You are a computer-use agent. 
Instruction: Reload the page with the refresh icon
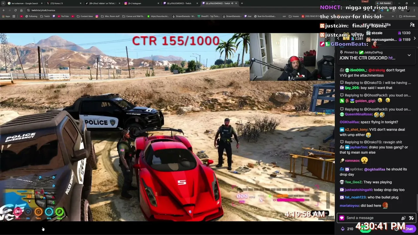15,10
